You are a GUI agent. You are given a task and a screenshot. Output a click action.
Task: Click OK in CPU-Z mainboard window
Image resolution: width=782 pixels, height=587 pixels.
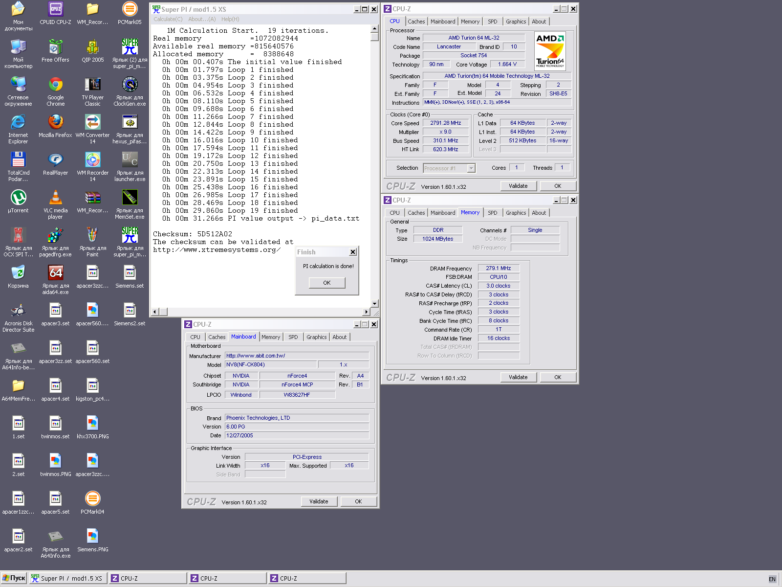click(x=358, y=501)
